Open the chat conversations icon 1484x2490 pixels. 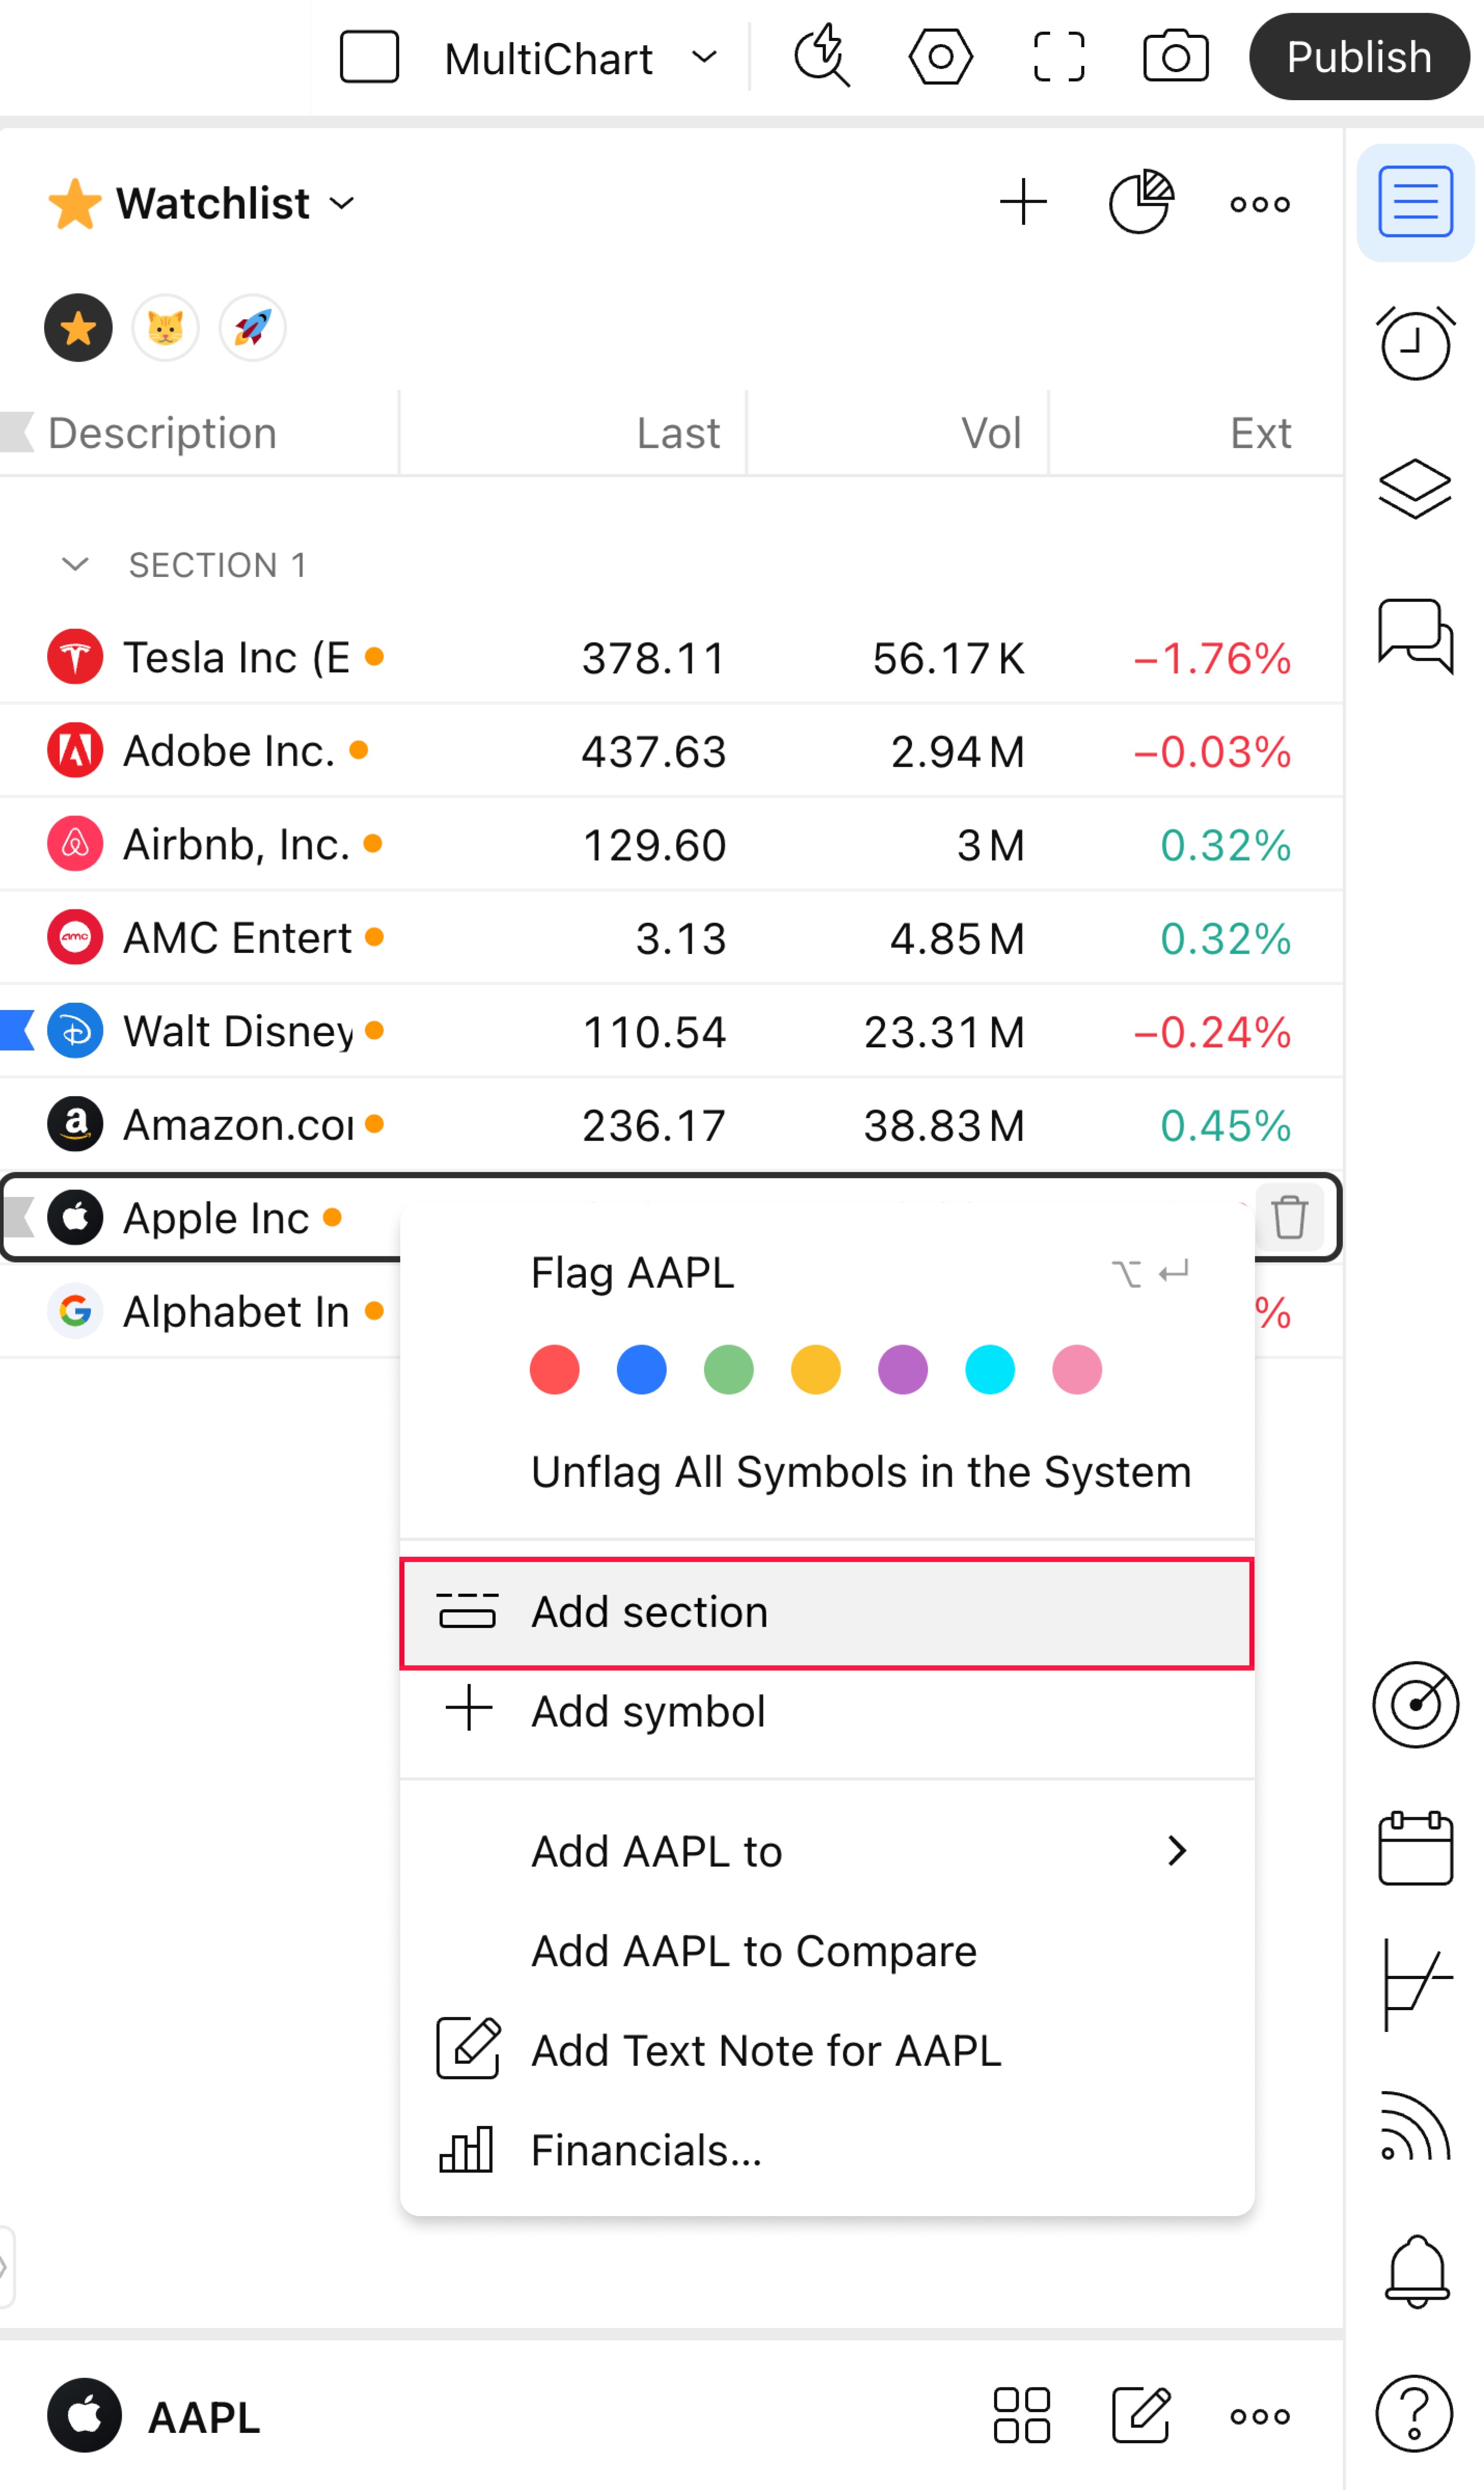coord(1414,635)
